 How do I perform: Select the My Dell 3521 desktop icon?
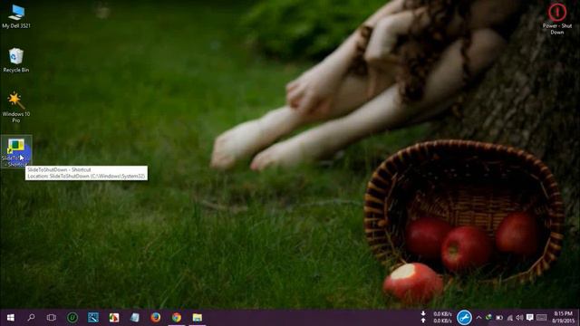coord(16,16)
